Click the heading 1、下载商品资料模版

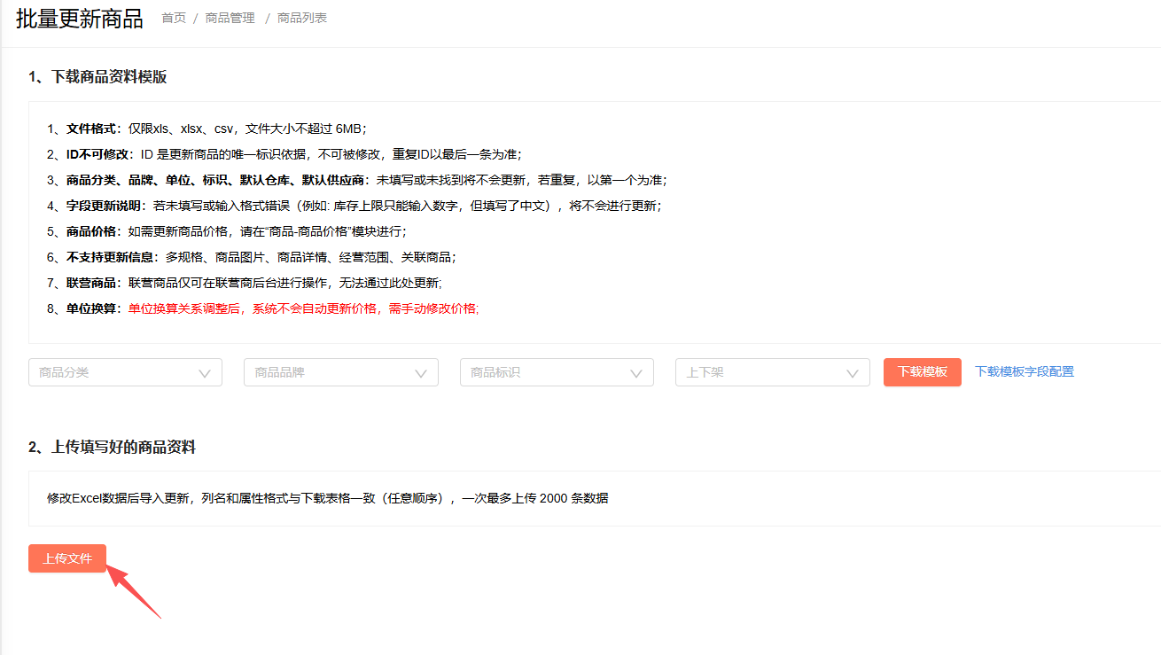[97, 76]
